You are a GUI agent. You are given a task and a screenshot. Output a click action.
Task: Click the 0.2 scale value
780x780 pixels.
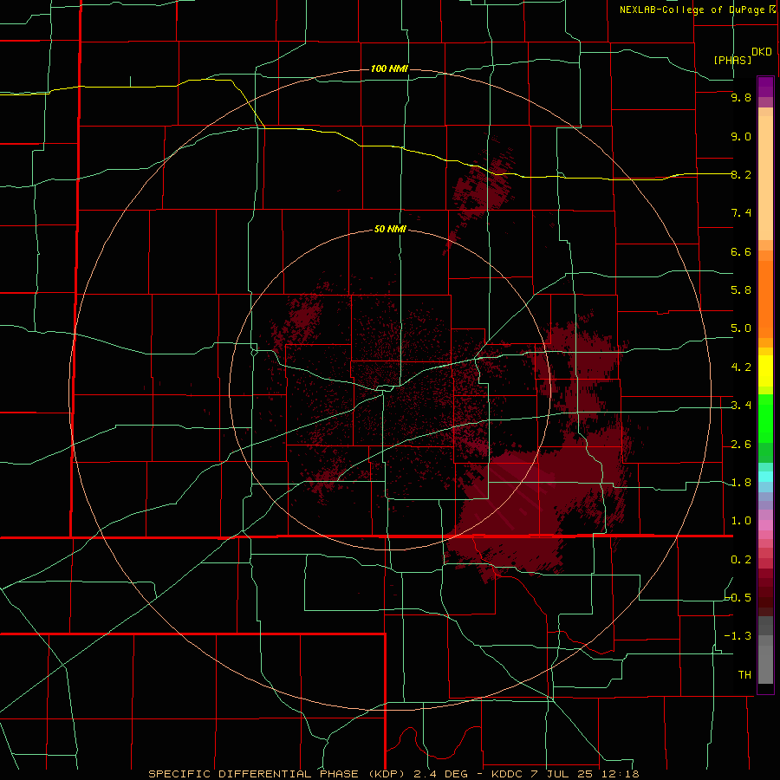(x=741, y=560)
